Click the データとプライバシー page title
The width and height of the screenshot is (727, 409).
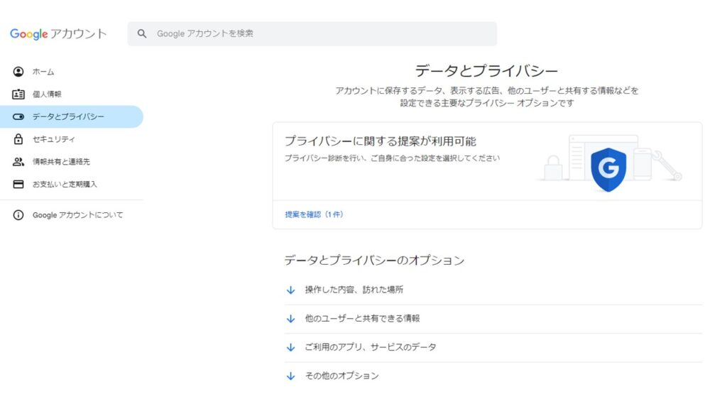tap(486, 71)
